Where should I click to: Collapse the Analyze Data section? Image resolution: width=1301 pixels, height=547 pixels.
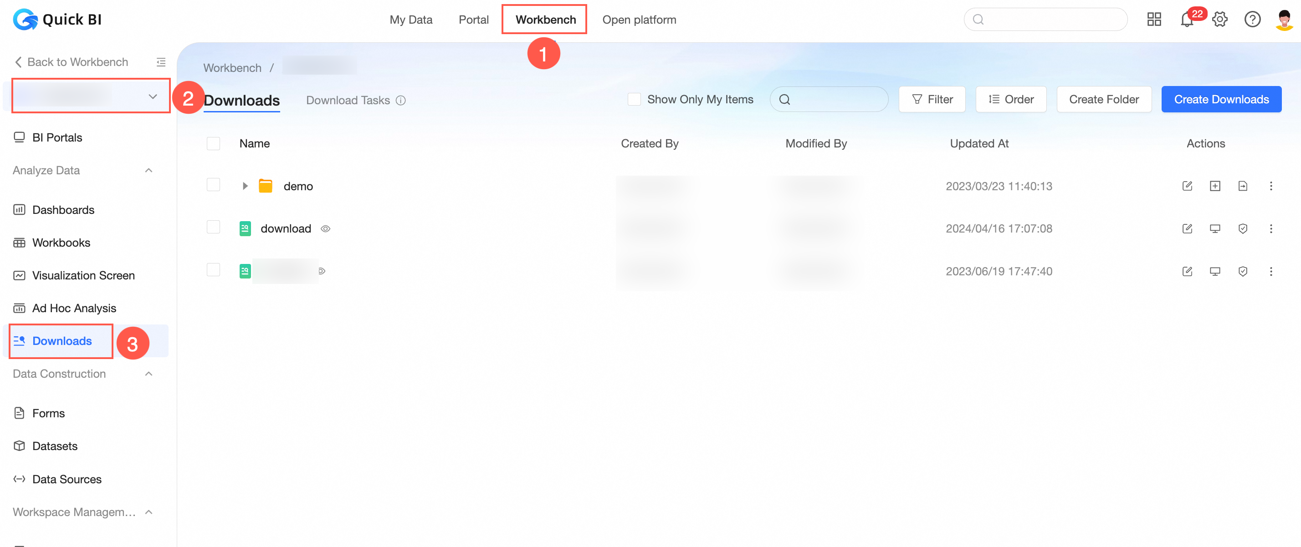149,171
